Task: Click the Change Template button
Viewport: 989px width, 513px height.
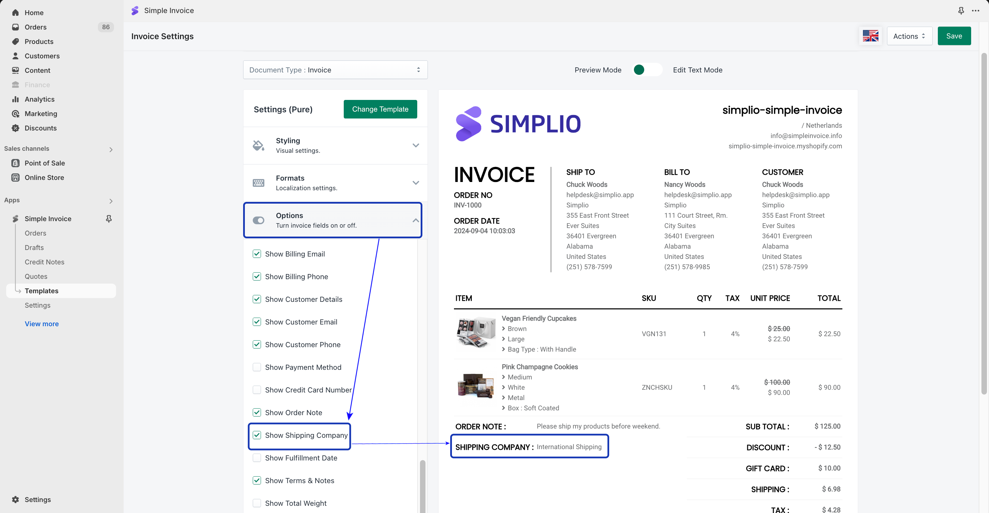Action: (x=380, y=109)
